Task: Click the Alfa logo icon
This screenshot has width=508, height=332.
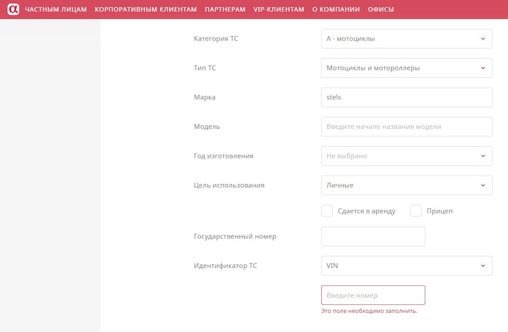Action: pyautogui.click(x=13, y=10)
